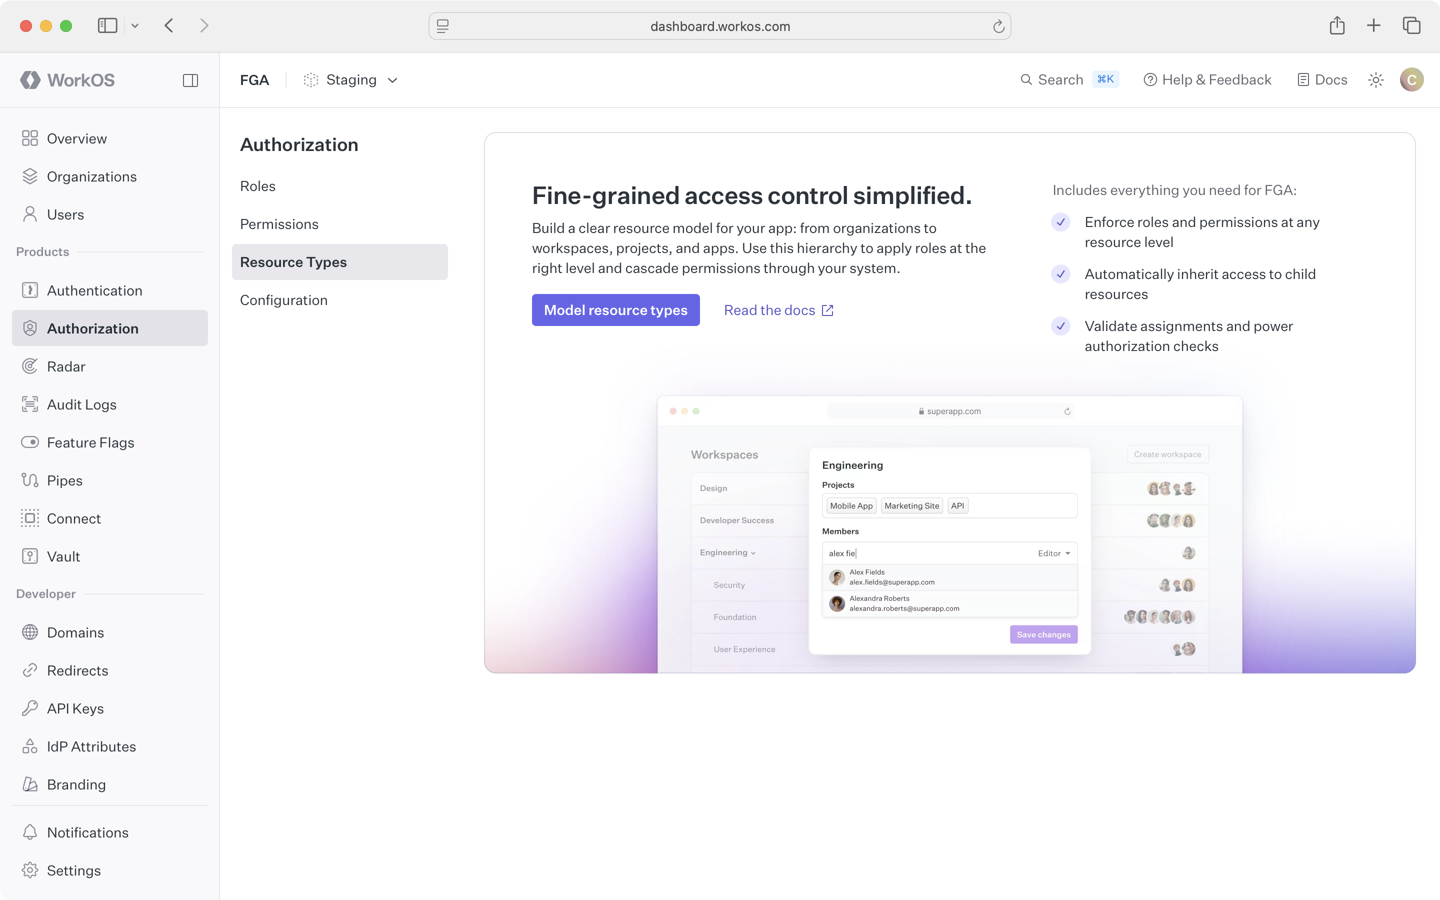Toggle the Safari sidebar button
The height and width of the screenshot is (900, 1440).
pyautogui.click(x=107, y=25)
